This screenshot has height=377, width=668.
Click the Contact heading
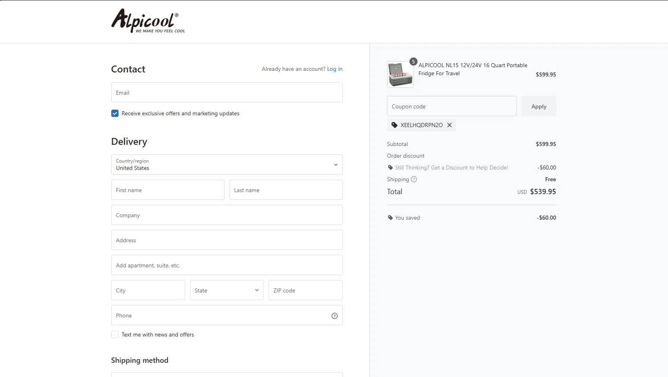pyautogui.click(x=128, y=69)
